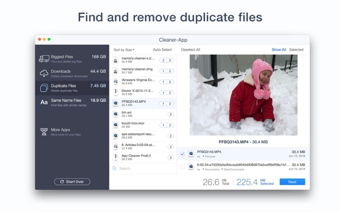
Task: Click the Duplicate Files icon in sidebar
Action: [x=44, y=88]
